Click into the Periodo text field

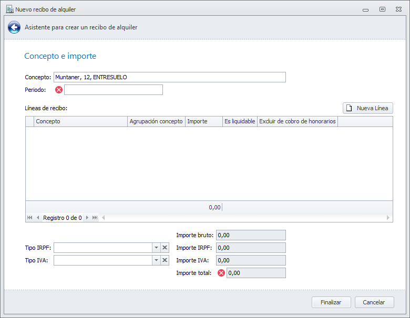click(x=113, y=90)
